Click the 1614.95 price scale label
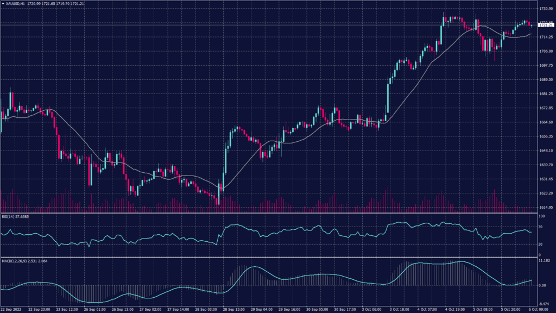Viewport: 556px width, 313px height. click(x=545, y=208)
